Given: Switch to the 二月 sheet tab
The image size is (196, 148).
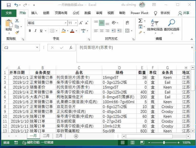Looking at the screenshot, I should coord(46,136).
